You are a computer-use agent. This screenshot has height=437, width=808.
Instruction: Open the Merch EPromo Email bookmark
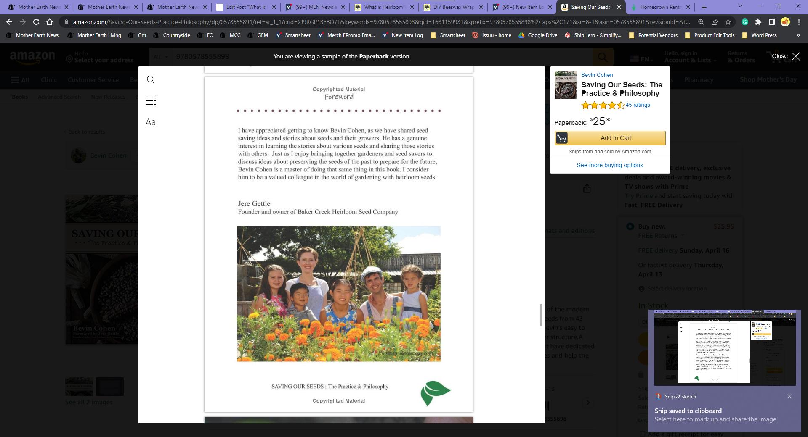tap(346, 35)
